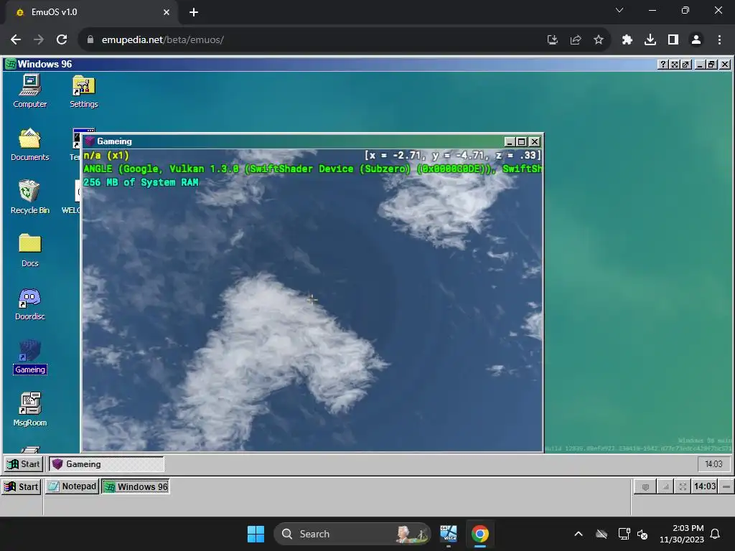Viewport: 735px width, 551px height.
Task: Open a new Chrome tab
Action: 194,12
